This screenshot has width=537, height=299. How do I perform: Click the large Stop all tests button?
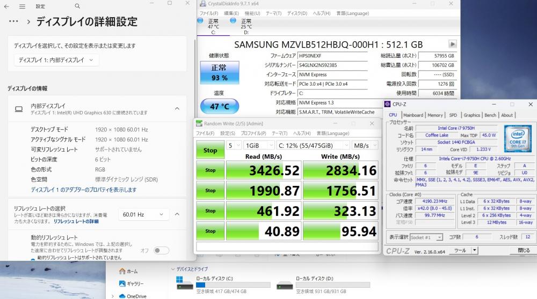coord(211,150)
